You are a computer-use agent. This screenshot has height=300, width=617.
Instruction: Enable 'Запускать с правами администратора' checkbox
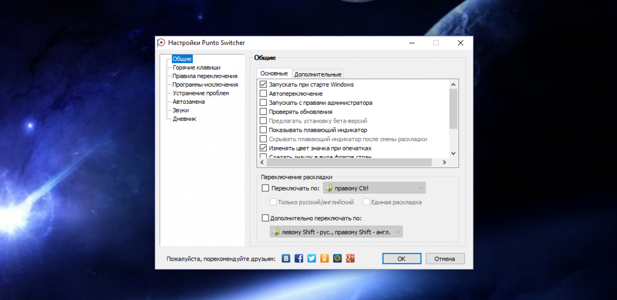click(x=263, y=103)
